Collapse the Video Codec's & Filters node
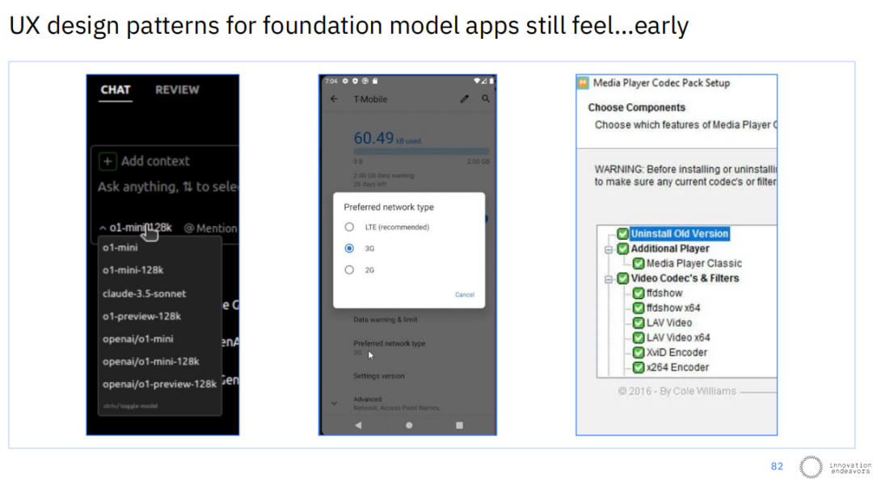The width and height of the screenshot is (873, 479). tap(609, 279)
